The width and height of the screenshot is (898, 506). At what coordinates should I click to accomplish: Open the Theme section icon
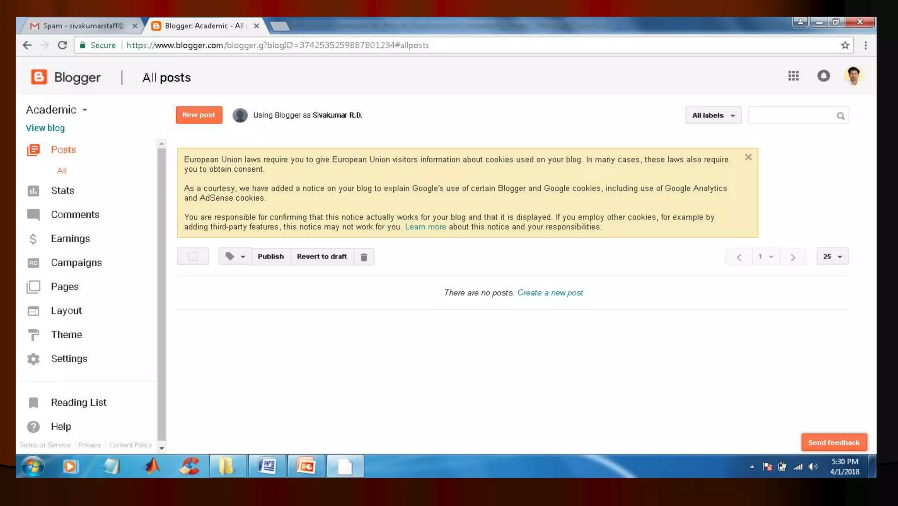tap(33, 335)
